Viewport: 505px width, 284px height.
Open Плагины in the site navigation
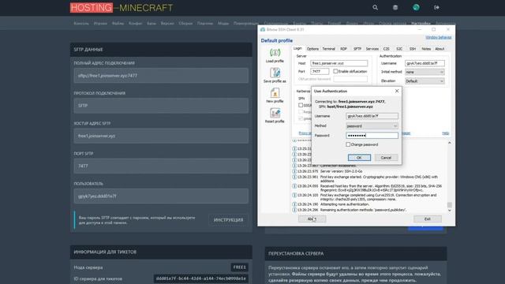pos(205,23)
